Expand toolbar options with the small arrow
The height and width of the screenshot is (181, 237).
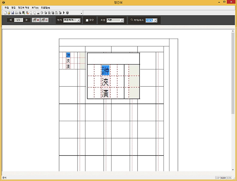(x=81, y=13)
